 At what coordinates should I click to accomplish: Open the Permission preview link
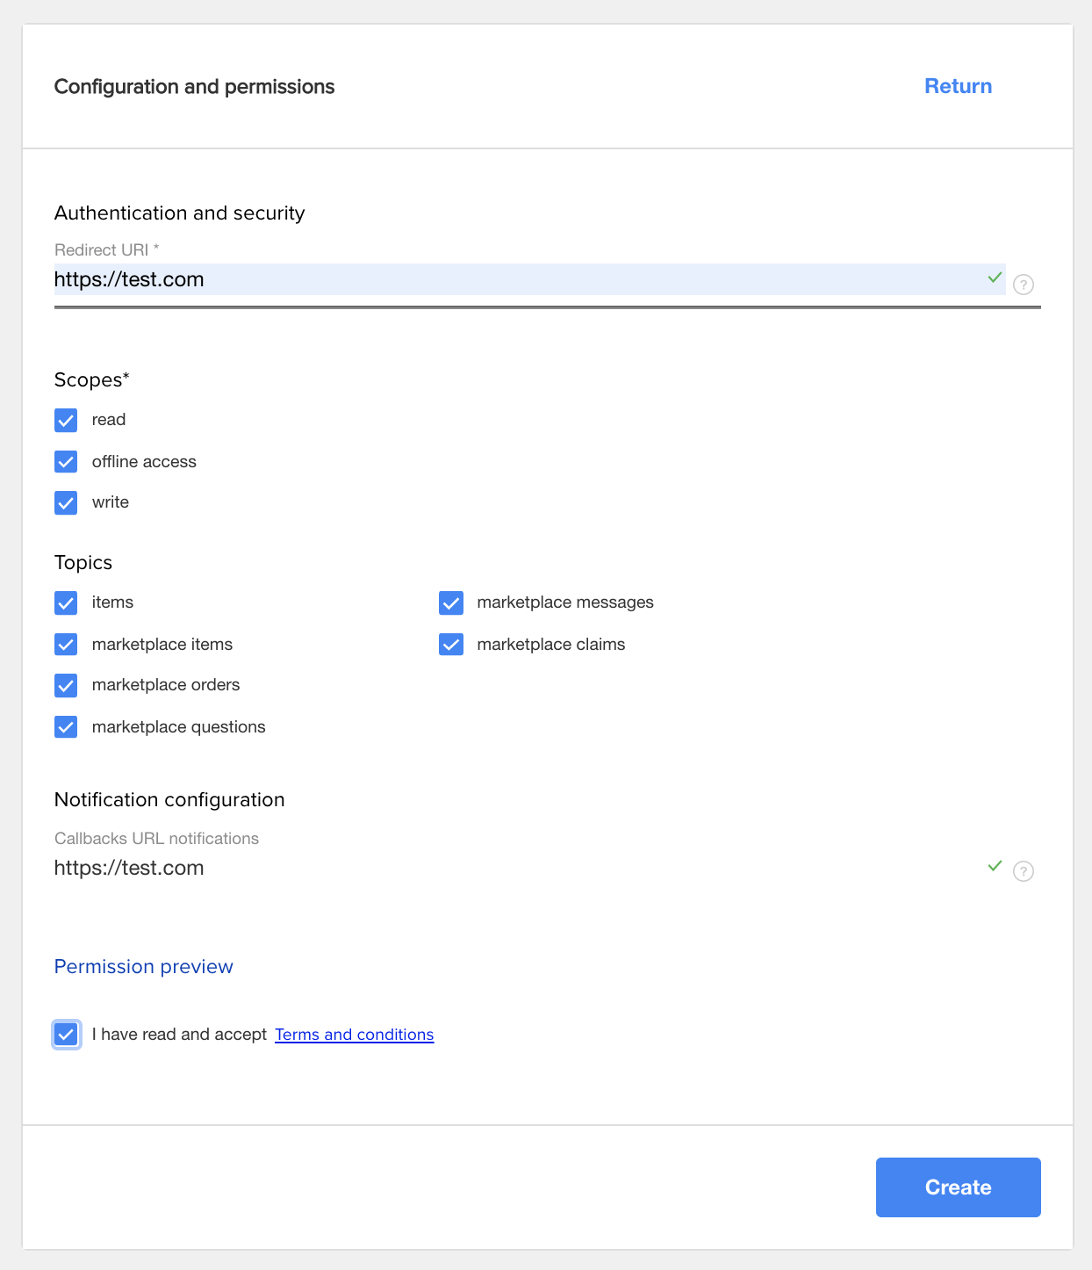[x=144, y=967]
